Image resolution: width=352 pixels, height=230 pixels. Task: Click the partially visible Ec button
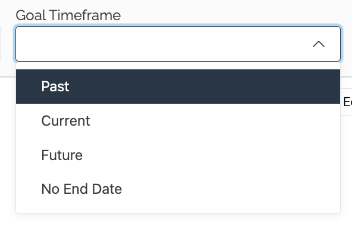click(347, 102)
